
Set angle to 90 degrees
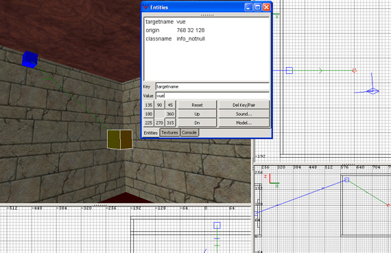click(160, 105)
